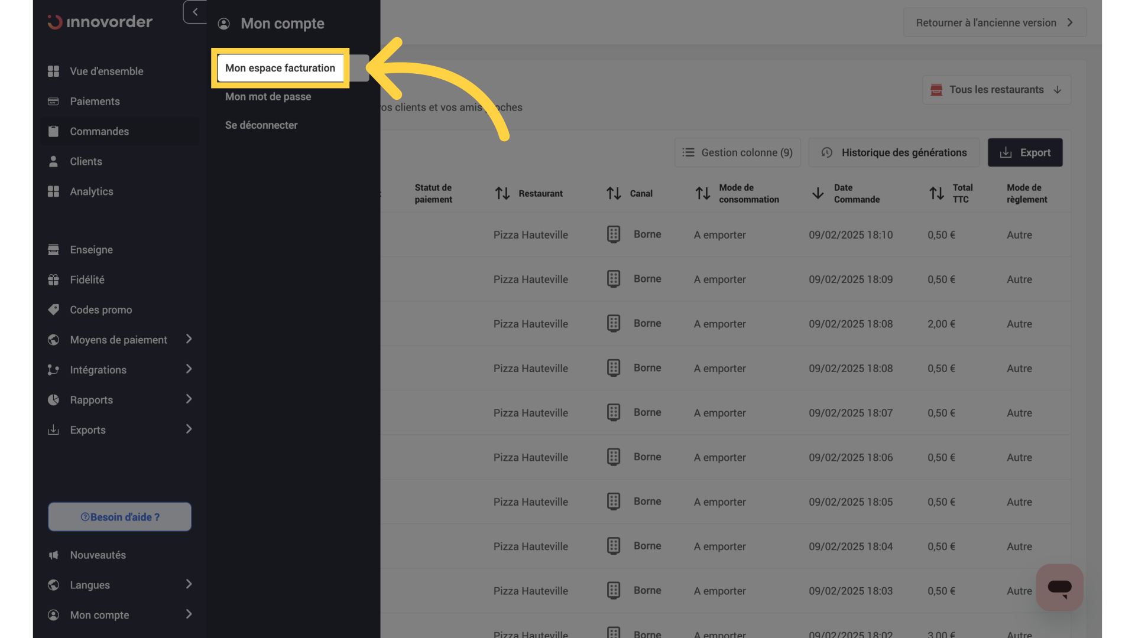Open the Fidélité gift icon
1135x638 pixels.
tap(53, 280)
